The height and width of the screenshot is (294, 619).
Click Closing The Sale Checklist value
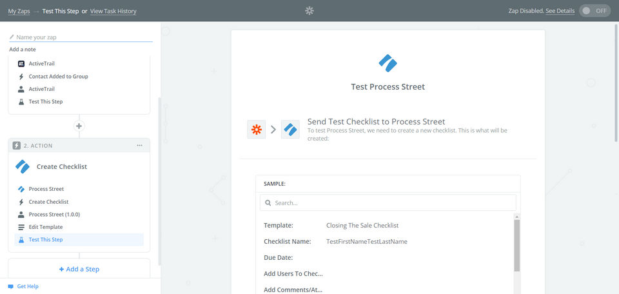(x=362, y=226)
